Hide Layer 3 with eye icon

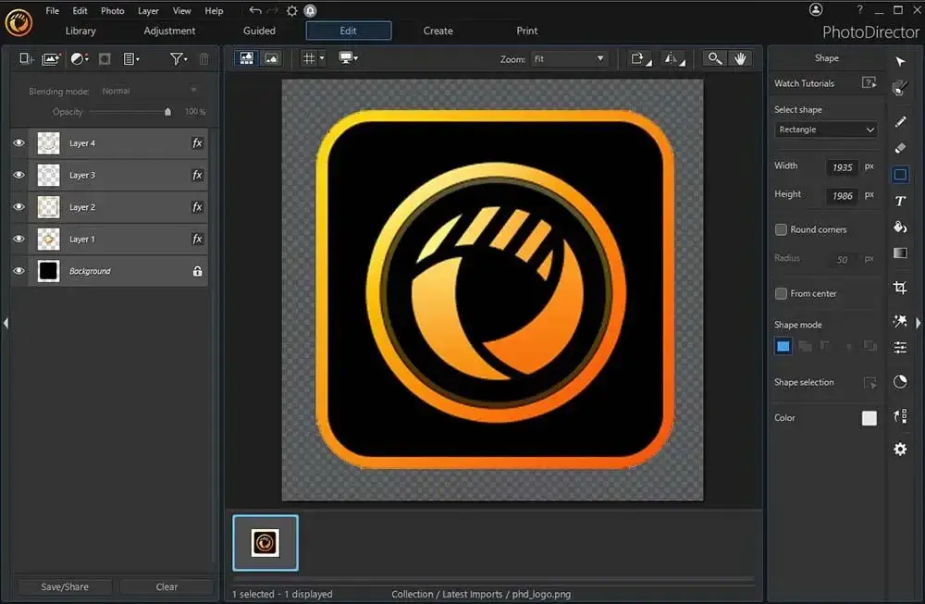tap(18, 175)
